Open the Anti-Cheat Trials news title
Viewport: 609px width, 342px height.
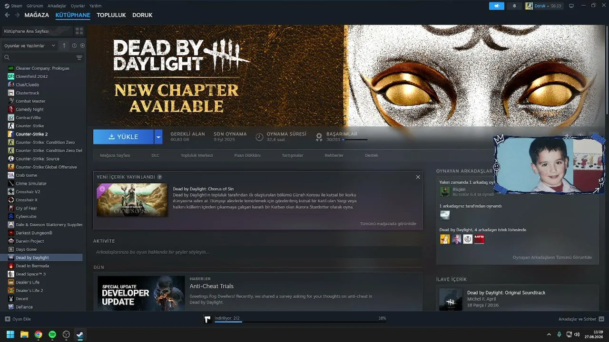[212, 286]
